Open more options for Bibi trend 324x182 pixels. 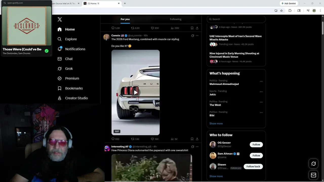(261, 112)
